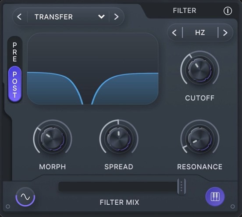Select the POST routing option
The width and height of the screenshot is (242, 217).
(15, 84)
